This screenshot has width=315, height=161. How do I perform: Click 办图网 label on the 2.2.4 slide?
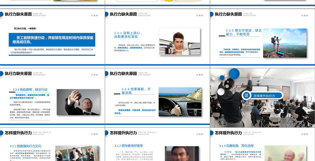point(197,74)
